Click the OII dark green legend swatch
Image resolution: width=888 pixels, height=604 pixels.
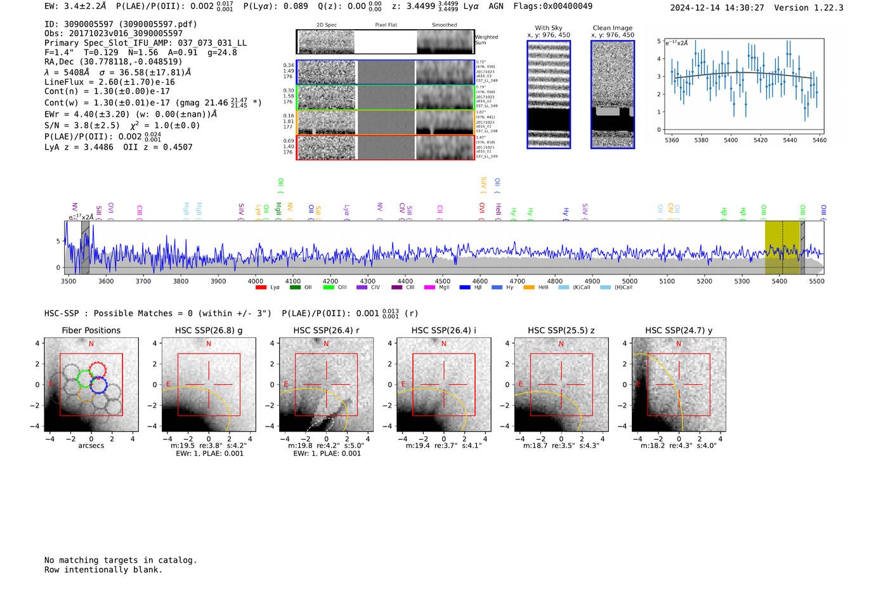(295, 288)
